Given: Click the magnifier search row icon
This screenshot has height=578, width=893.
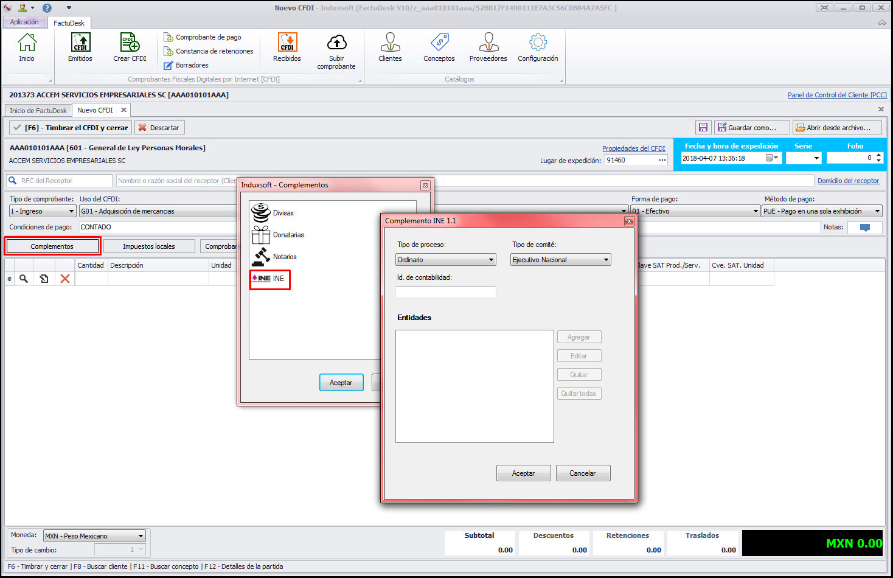Looking at the screenshot, I should pyautogui.click(x=24, y=279).
